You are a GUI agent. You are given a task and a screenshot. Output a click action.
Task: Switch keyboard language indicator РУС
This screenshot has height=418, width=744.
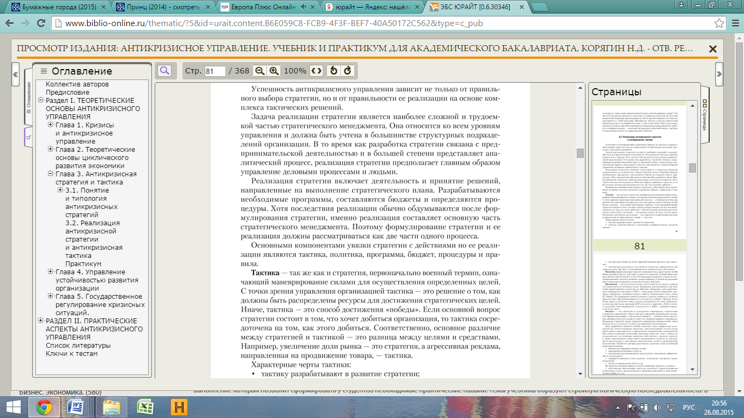coord(689,407)
